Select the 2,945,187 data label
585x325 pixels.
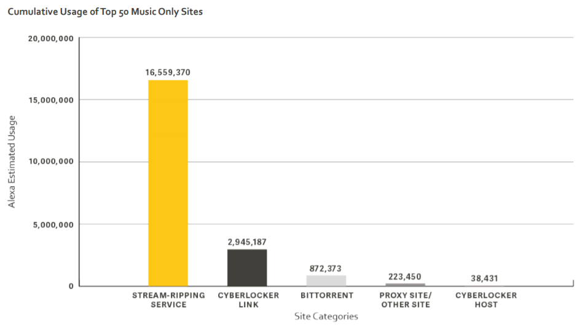[x=247, y=242]
